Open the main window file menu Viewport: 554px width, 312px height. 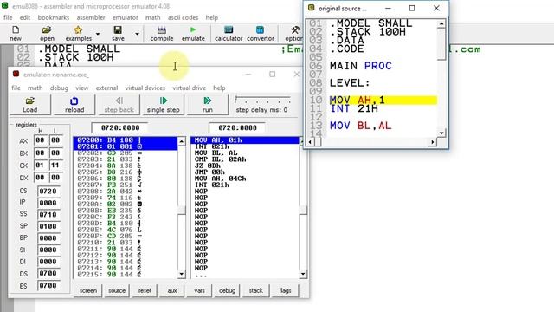(x=8, y=17)
